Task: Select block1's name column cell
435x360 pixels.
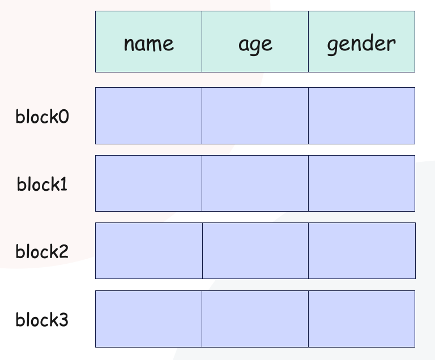Action: (148, 183)
